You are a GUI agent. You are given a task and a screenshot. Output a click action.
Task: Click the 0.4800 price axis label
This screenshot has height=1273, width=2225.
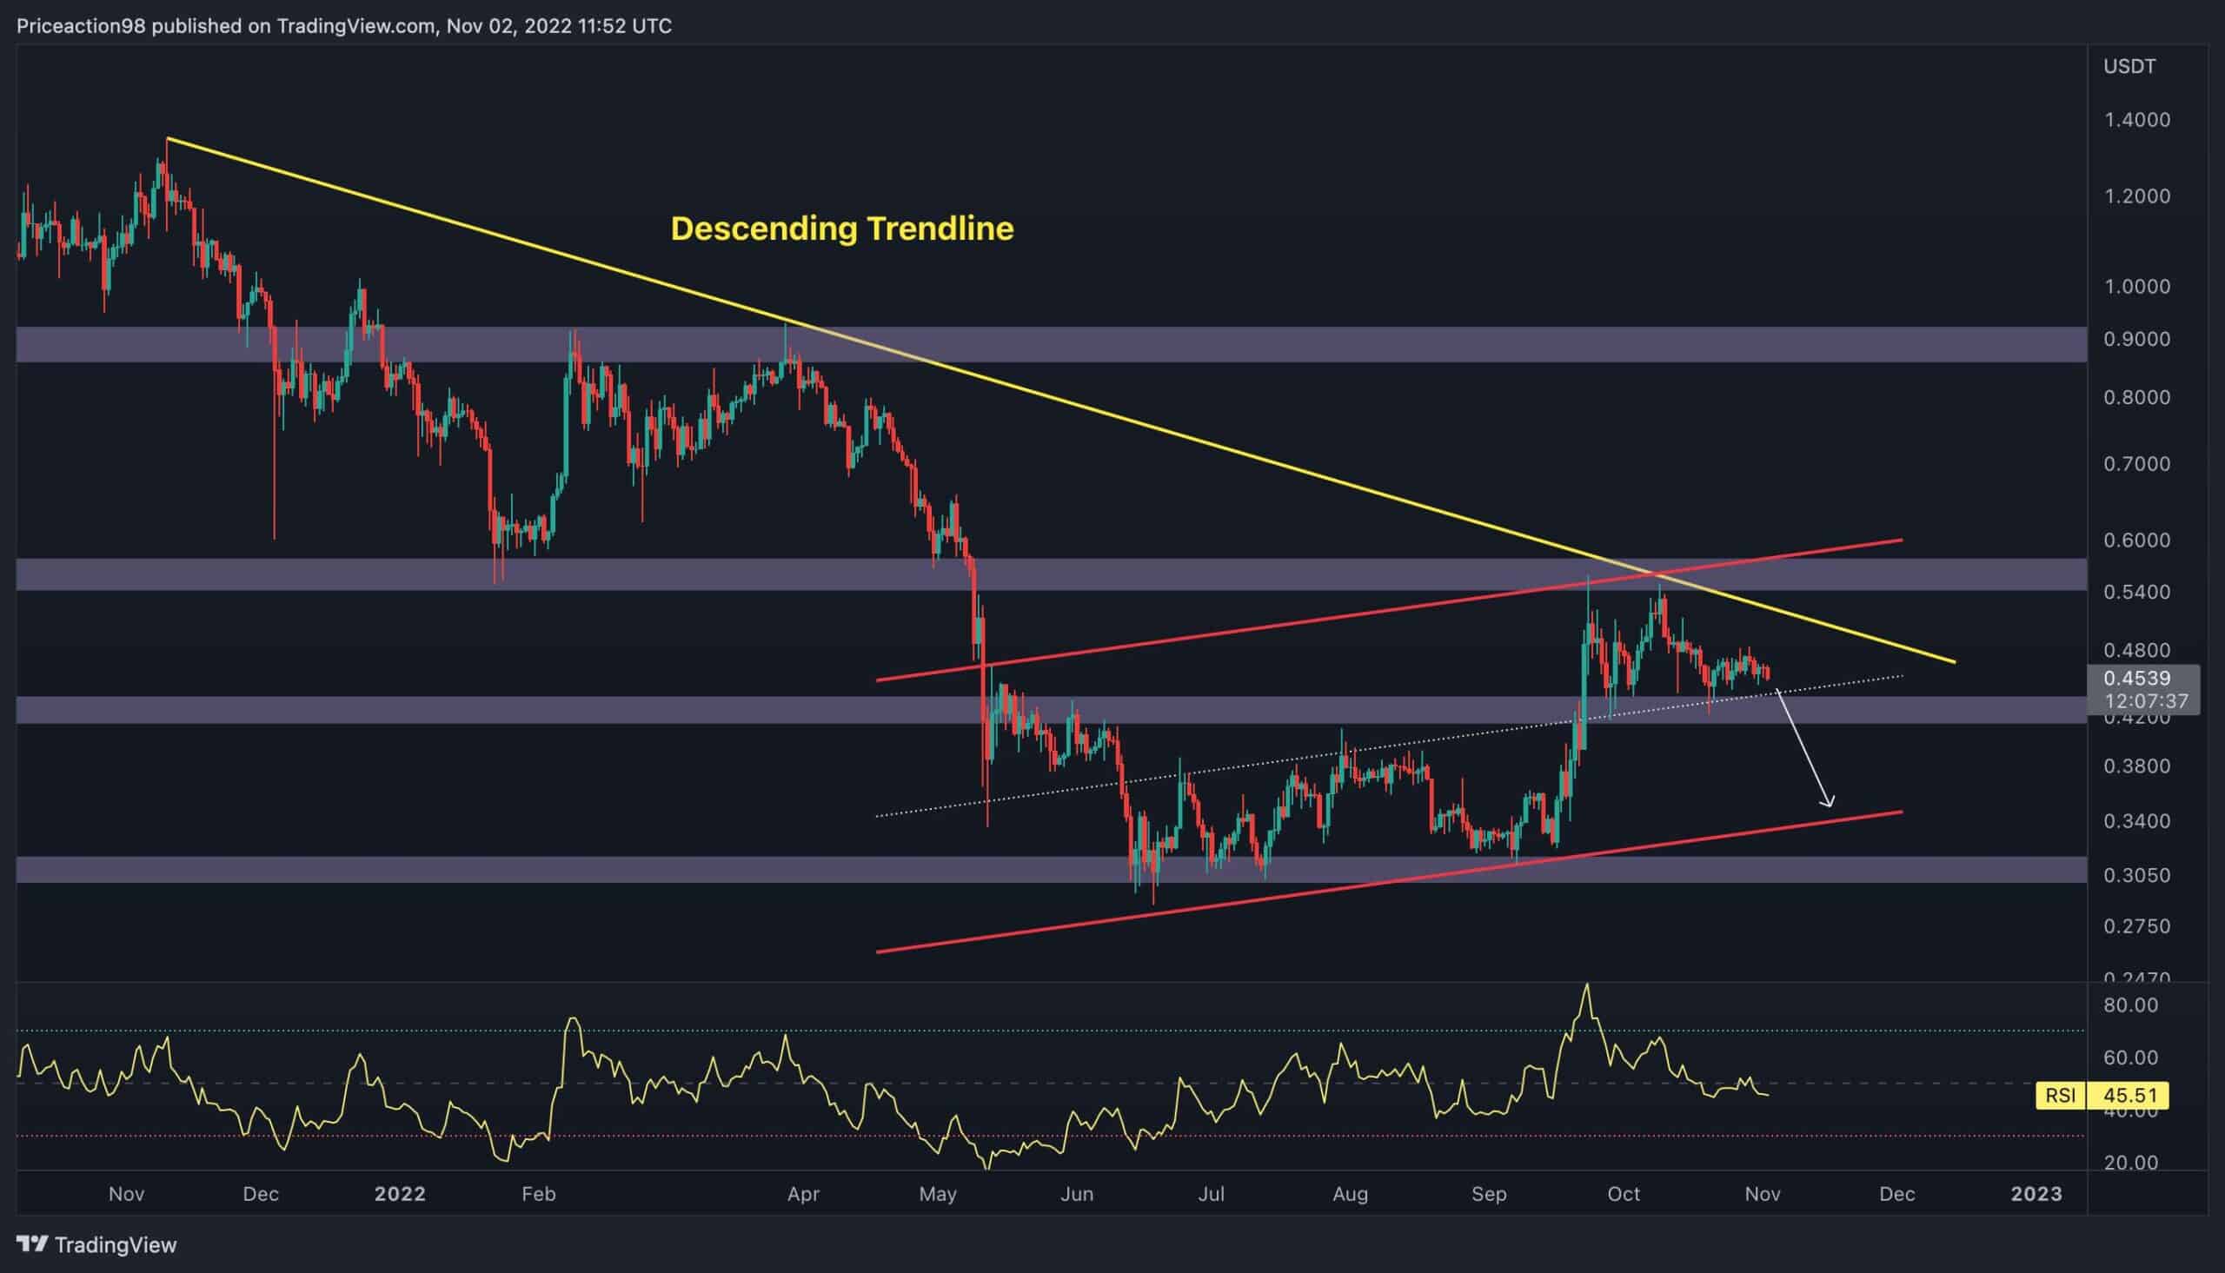pos(2136,651)
